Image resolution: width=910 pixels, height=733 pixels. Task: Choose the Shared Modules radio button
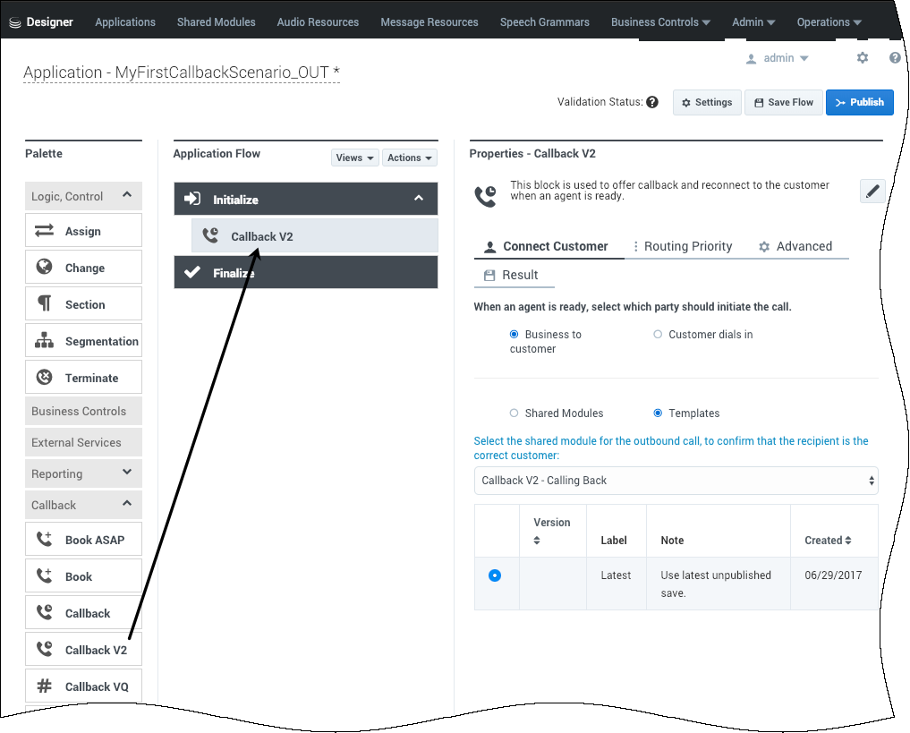pos(514,413)
